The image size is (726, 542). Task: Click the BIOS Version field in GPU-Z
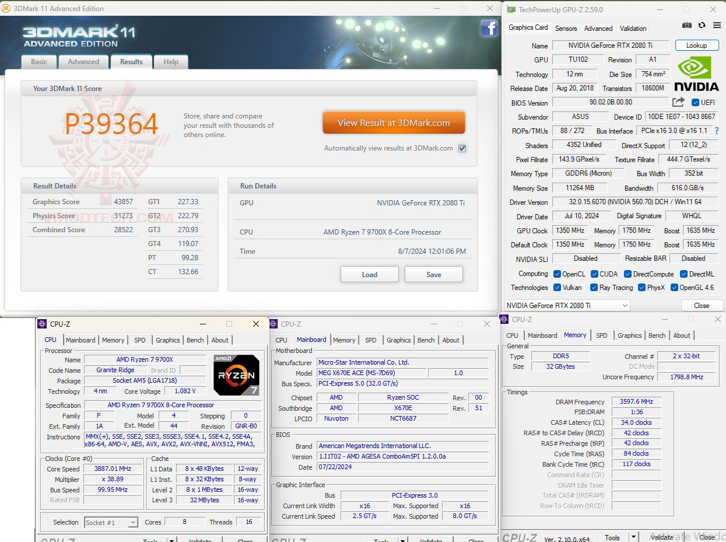point(611,102)
